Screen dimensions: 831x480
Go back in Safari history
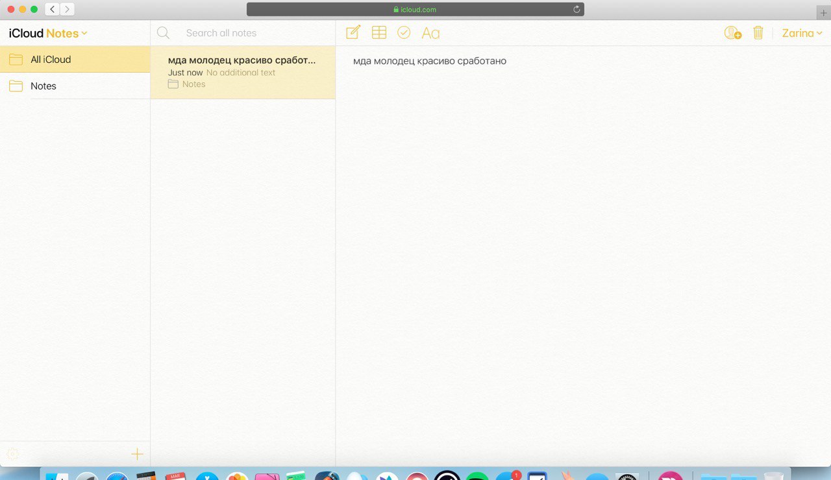point(52,9)
